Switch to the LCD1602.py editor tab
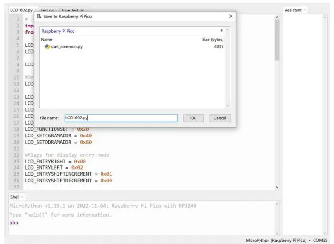The width and height of the screenshot is (334, 244). click(21, 10)
